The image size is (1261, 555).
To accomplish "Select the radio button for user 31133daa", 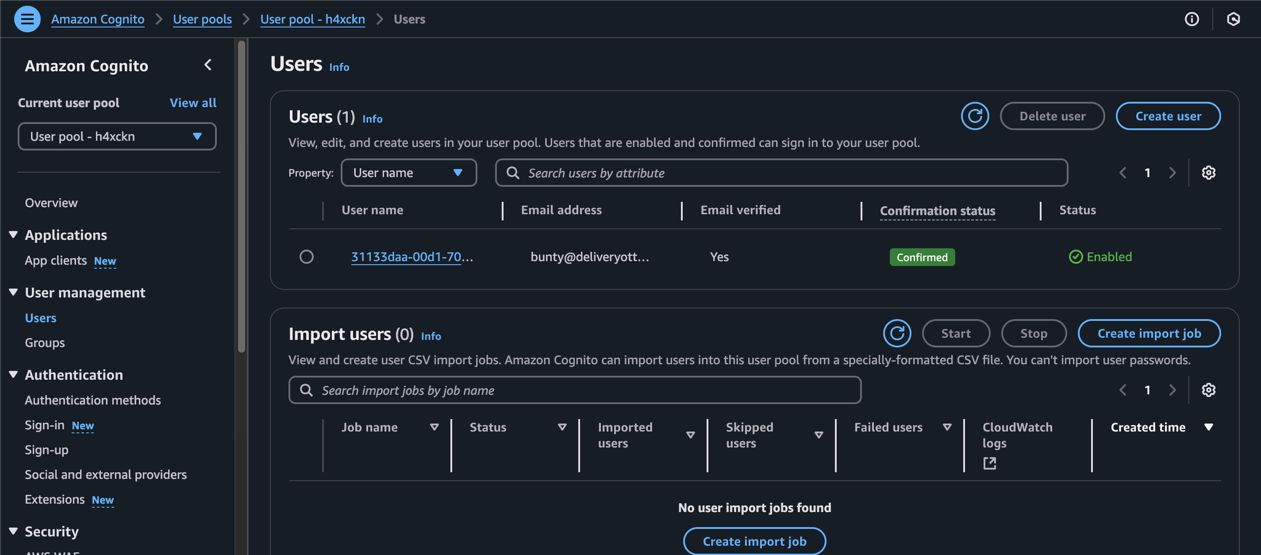I will [307, 257].
